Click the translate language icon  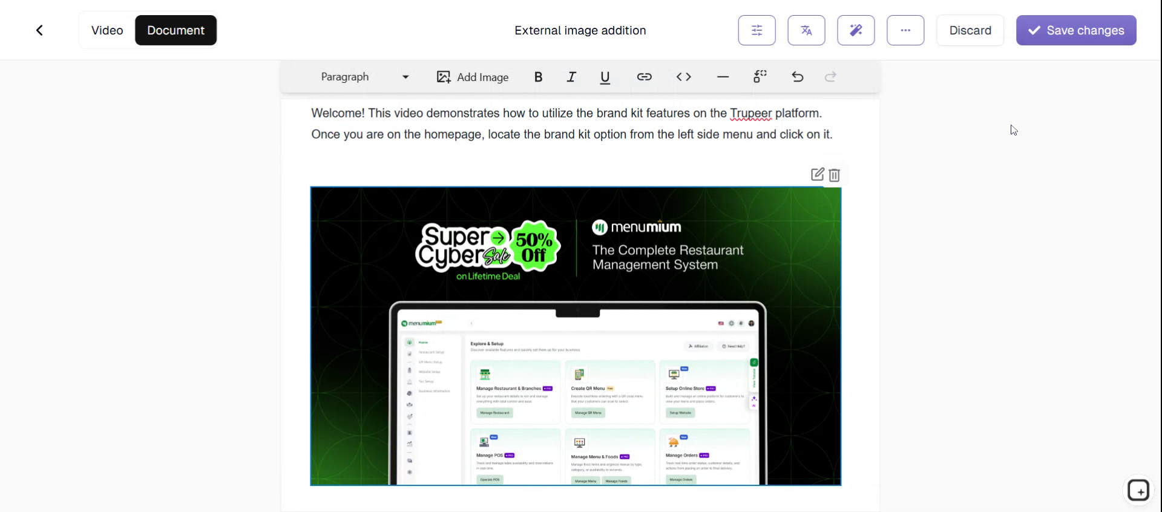click(x=806, y=30)
